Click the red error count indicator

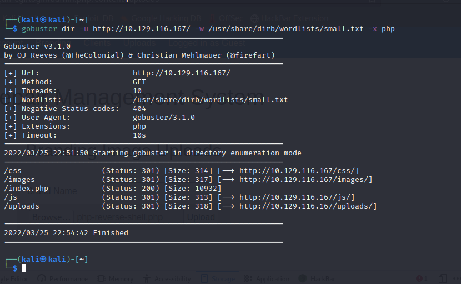[x=421, y=278]
